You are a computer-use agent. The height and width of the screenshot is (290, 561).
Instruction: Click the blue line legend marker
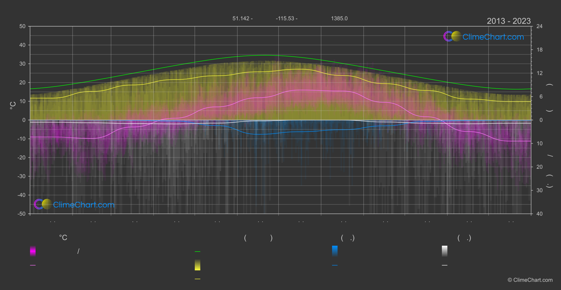click(335, 265)
